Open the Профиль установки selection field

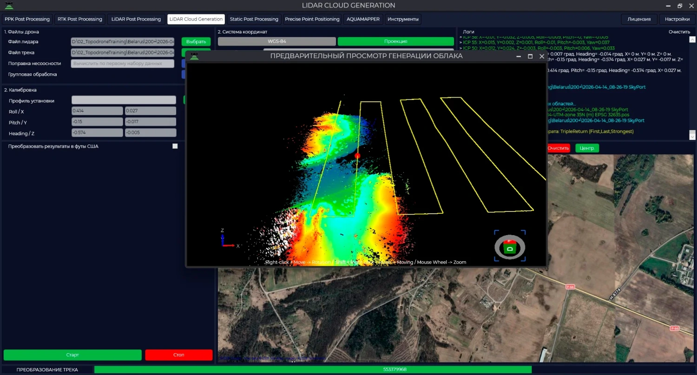pyautogui.click(x=124, y=100)
